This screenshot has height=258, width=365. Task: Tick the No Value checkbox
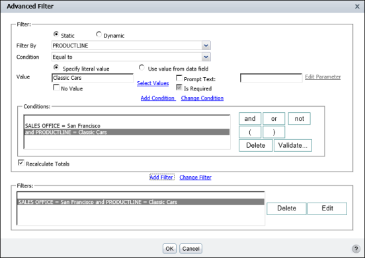pyautogui.click(x=56, y=88)
